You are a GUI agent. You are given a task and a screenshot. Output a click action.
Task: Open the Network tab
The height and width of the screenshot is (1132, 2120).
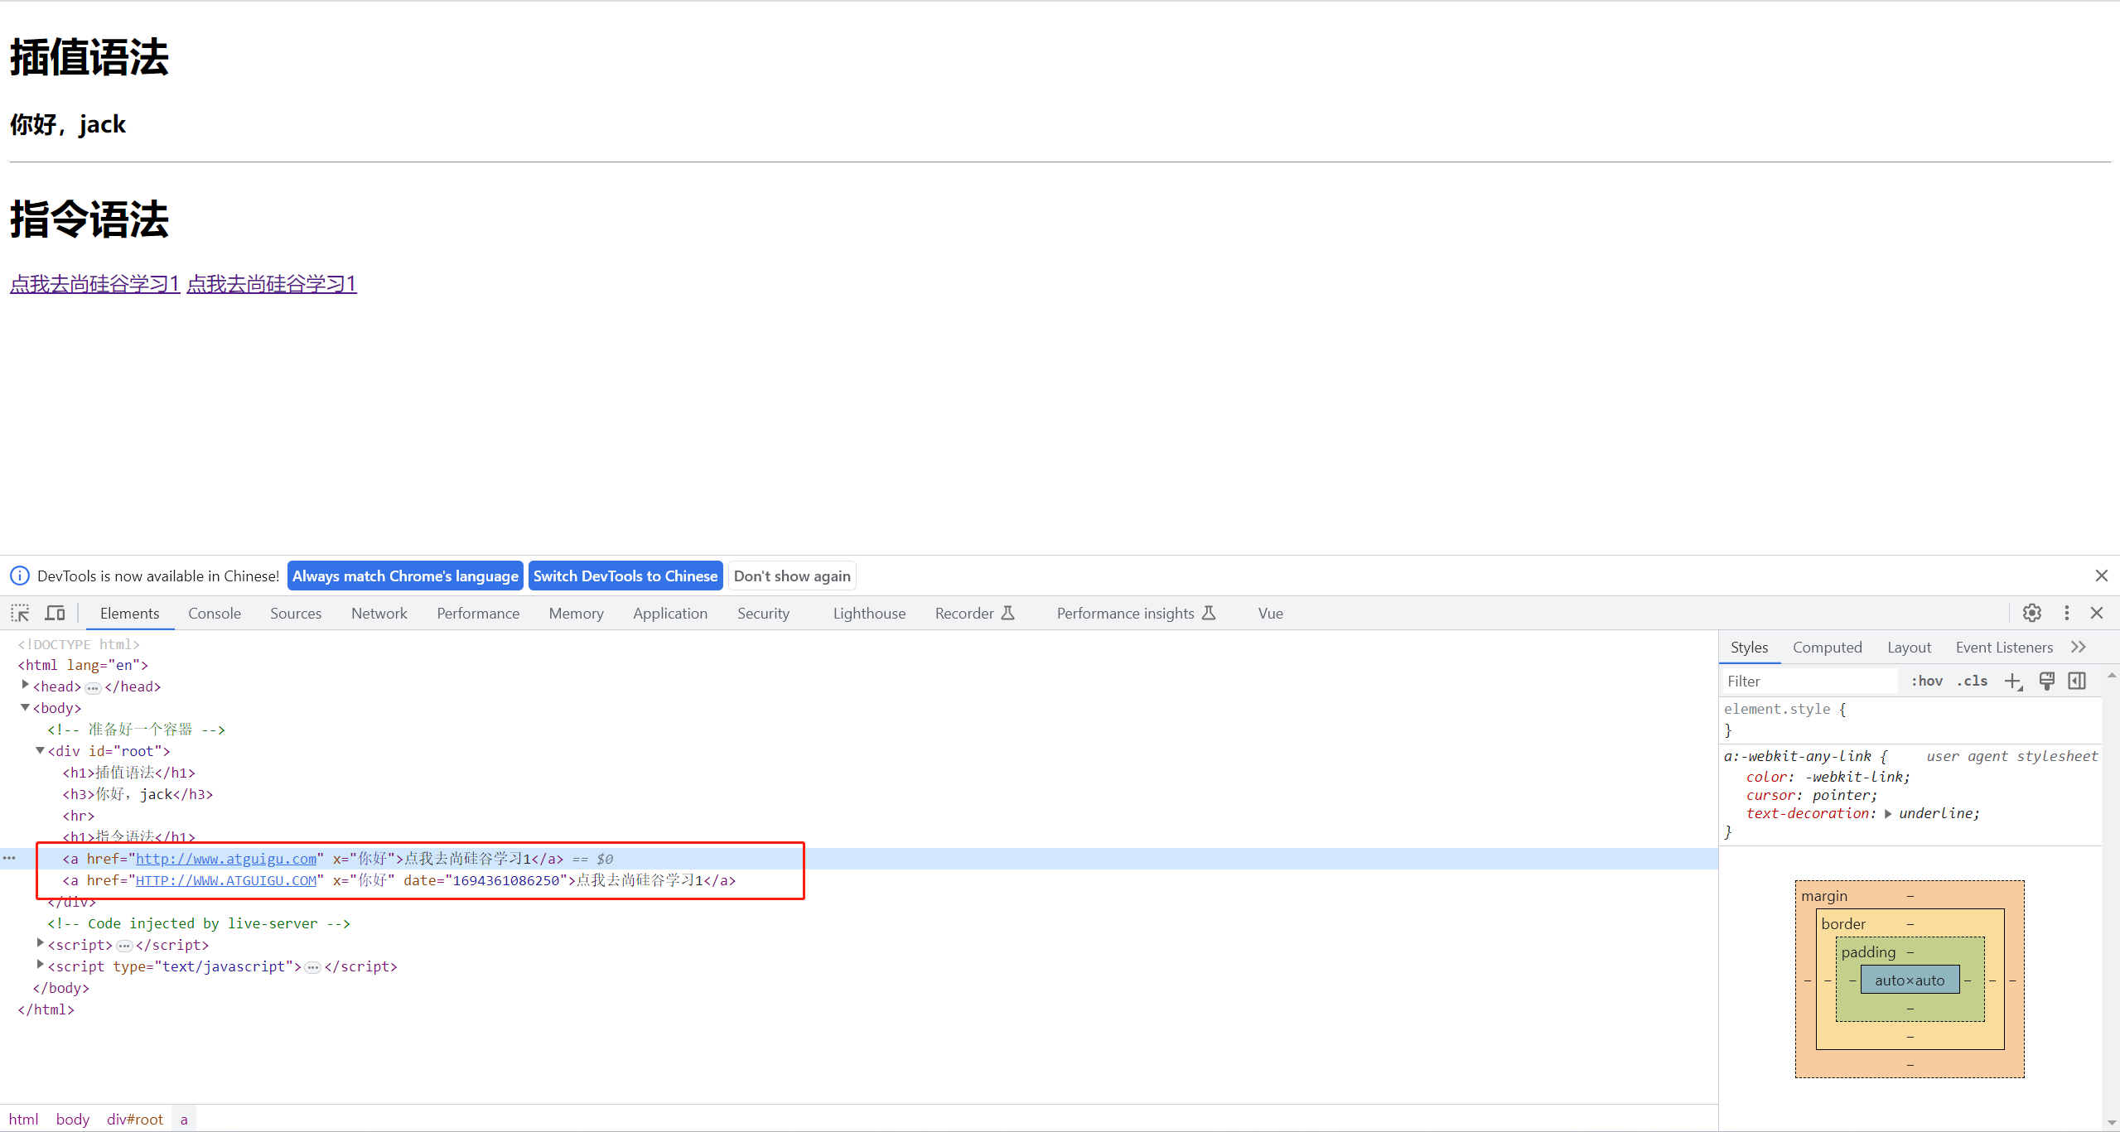coord(379,613)
